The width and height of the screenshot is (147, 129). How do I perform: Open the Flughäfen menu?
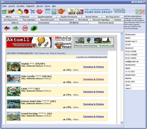click(30, 6)
